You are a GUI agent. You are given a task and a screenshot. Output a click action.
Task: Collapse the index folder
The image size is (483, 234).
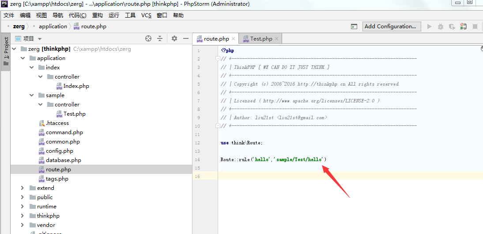(x=31, y=68)
